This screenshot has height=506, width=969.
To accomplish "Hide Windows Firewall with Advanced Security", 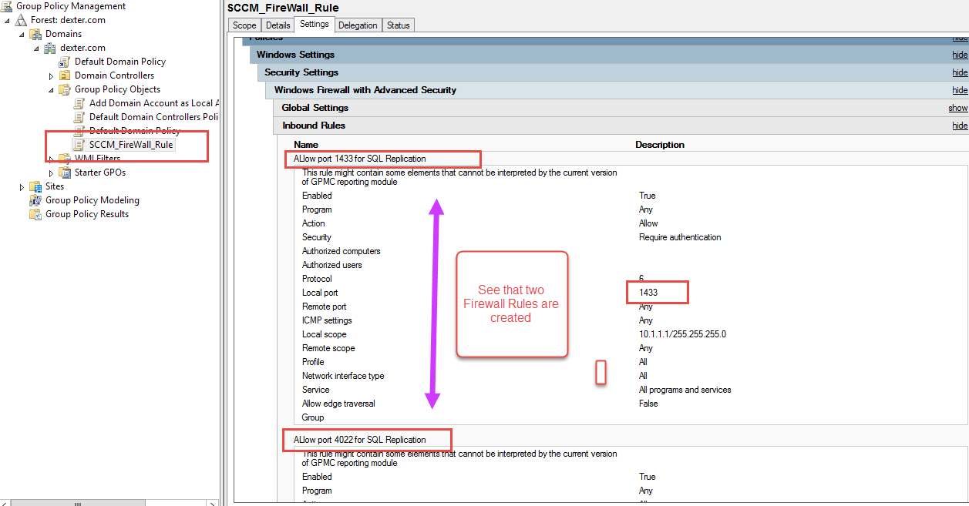I will click(x=959, y=89).
